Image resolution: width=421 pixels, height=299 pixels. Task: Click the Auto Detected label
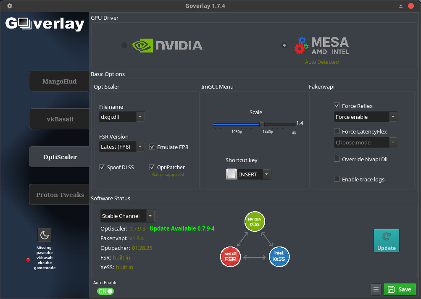coord(322,62)
